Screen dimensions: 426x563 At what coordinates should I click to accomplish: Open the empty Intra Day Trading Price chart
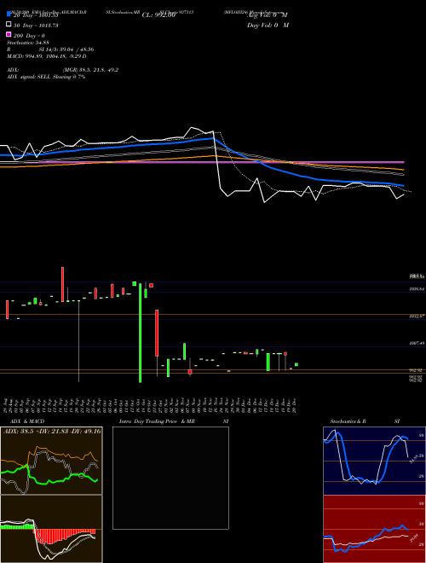click(170, 478)
